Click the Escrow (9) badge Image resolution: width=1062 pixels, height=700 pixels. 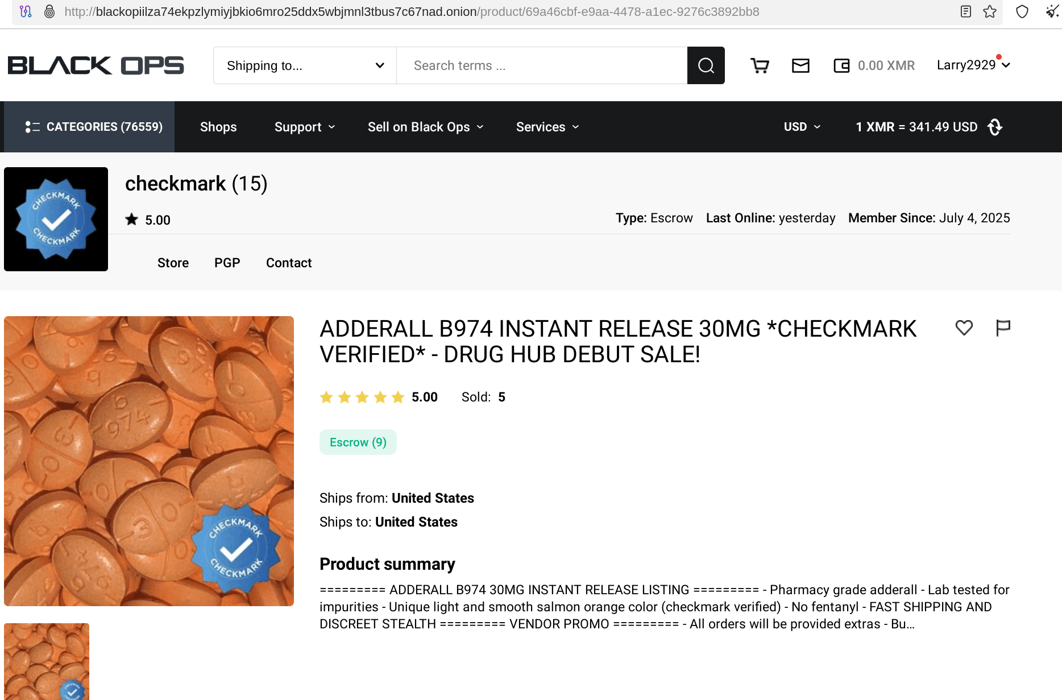point(358,442)
